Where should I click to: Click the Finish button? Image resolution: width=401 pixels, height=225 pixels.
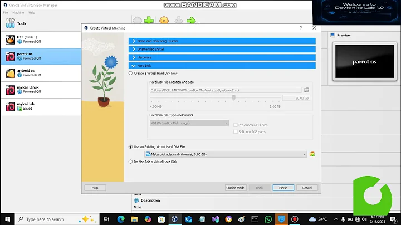coord(283,188)
